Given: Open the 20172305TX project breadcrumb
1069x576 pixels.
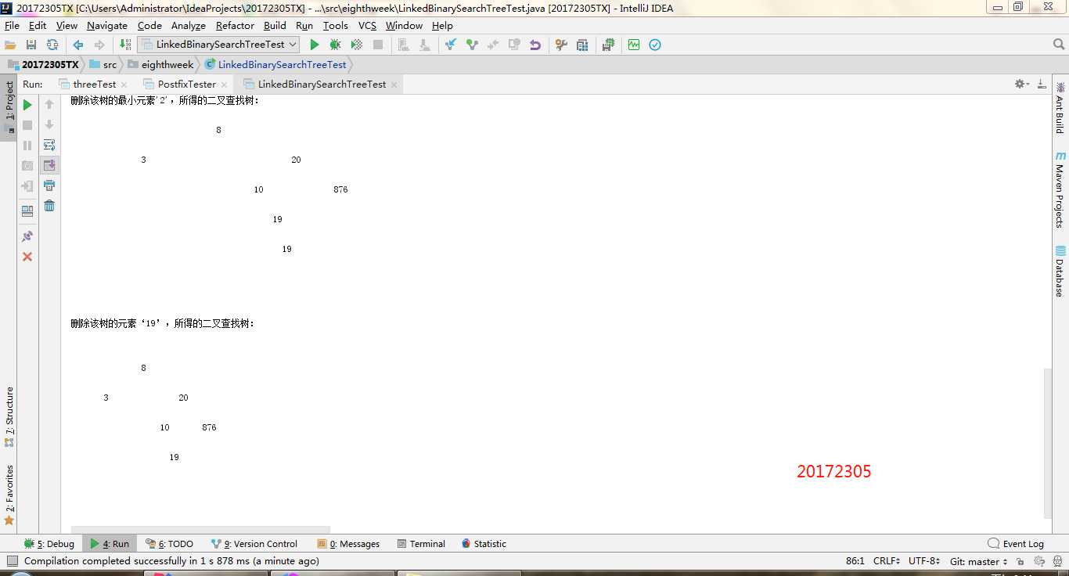Looking at the screenshot, I should click(x=43, y=65).
